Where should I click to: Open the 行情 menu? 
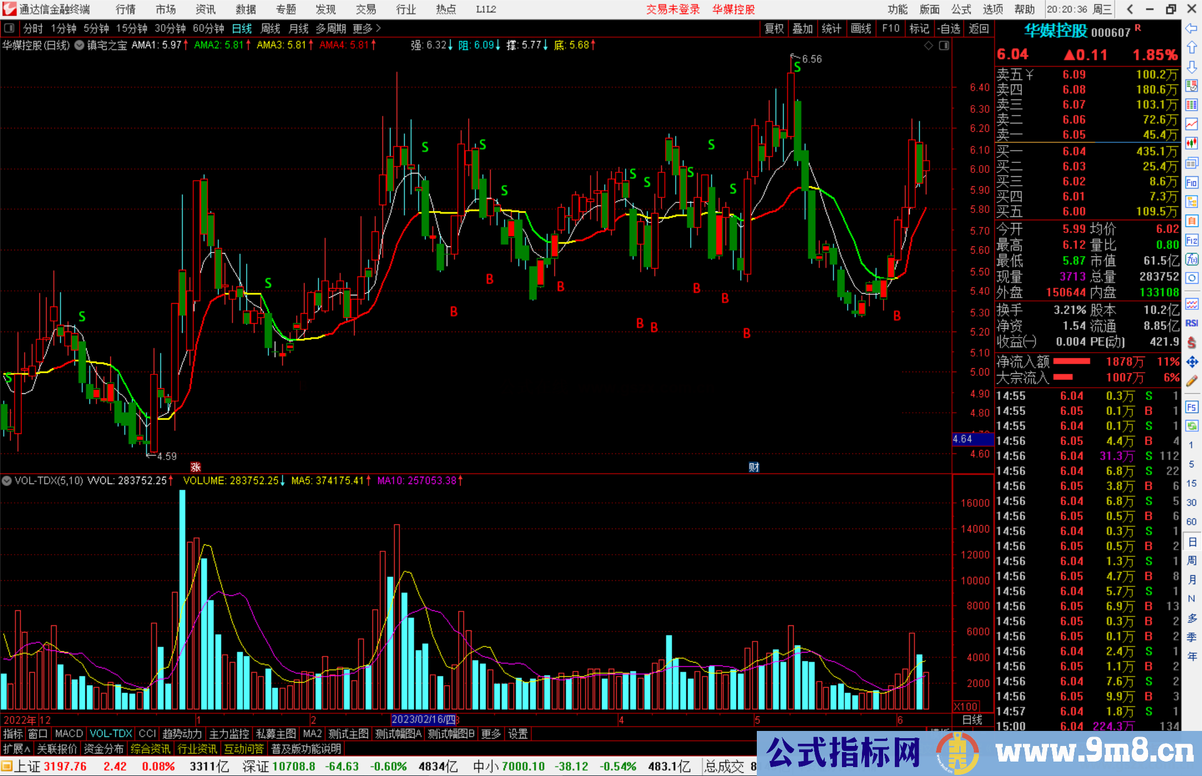(125, 9)
